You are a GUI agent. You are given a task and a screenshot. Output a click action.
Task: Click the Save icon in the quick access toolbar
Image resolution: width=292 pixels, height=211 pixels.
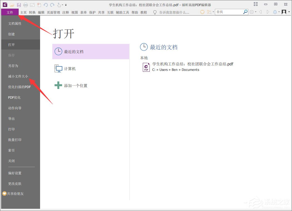(x=19, y=4)
